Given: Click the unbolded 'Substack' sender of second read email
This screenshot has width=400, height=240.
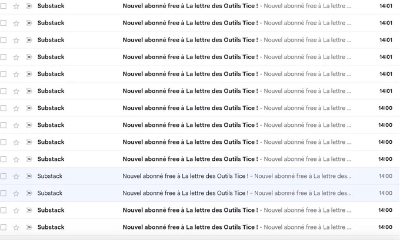Looking at the screenshot, I should click(50, 193).
